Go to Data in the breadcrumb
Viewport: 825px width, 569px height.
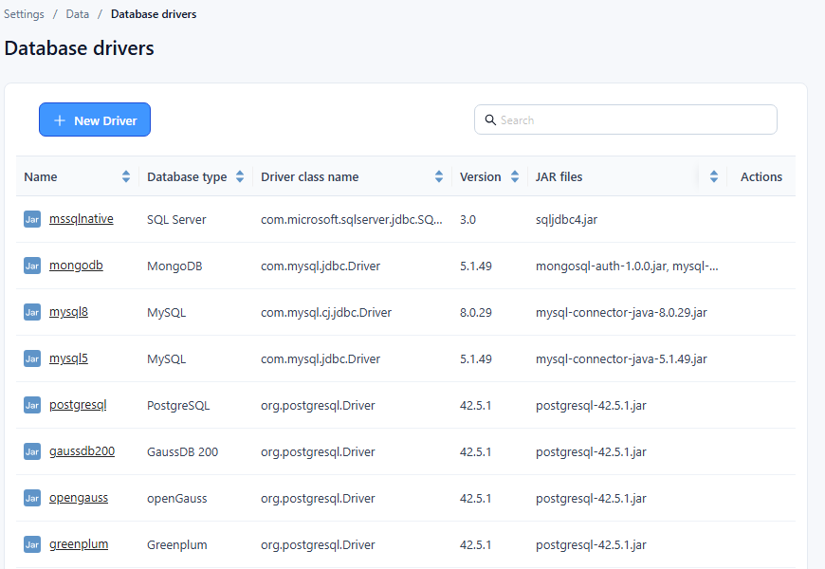coord(78,14)
